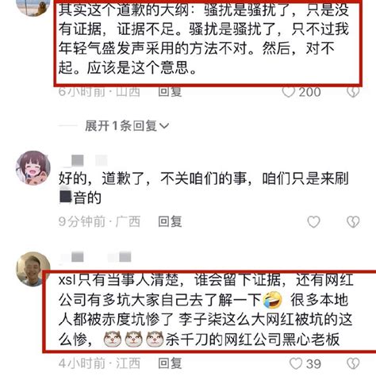Open the partially visible top commenter avatar
Viewport: 376px width, 376px height.
click(33, 8)
